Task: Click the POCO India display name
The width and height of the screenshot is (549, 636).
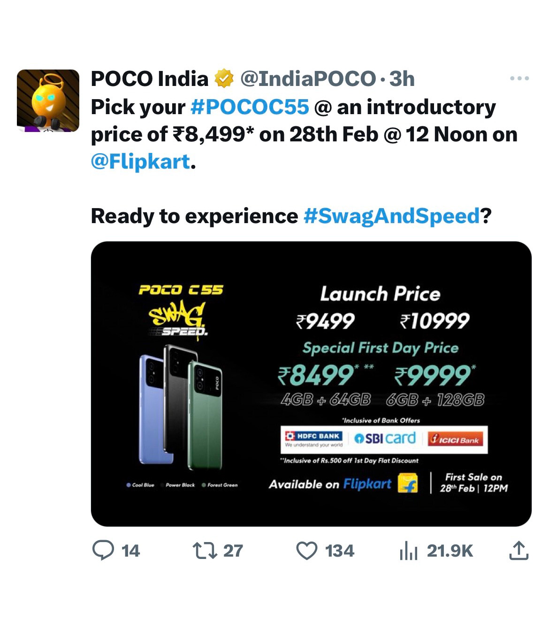Action: [149, 79]
